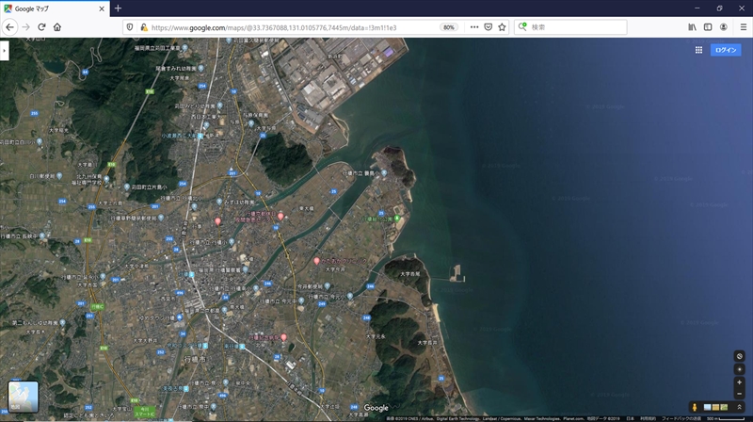Click the green 行橋IC interchange label
This screenshot has width=753, height=422.
97,307
